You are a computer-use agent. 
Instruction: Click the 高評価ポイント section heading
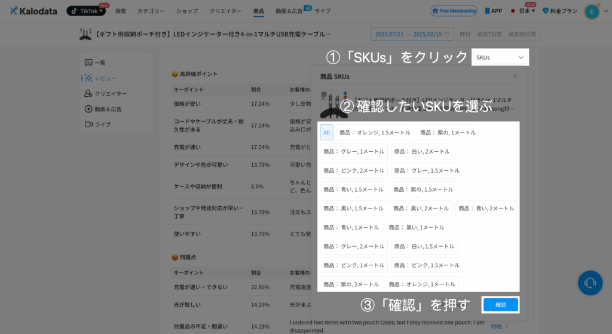(x=195, y=73)
